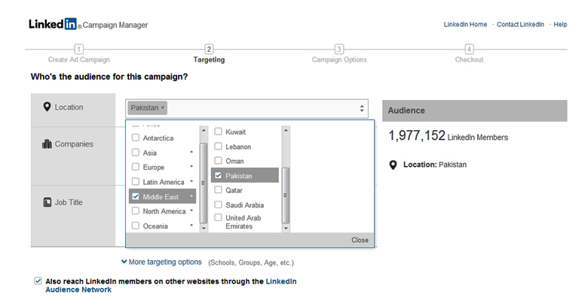This screenshot has width=588, height=306.
Task: Go to step 1 Create Ad Campaign
Action: pyautogui.click(x=78, y=54)
